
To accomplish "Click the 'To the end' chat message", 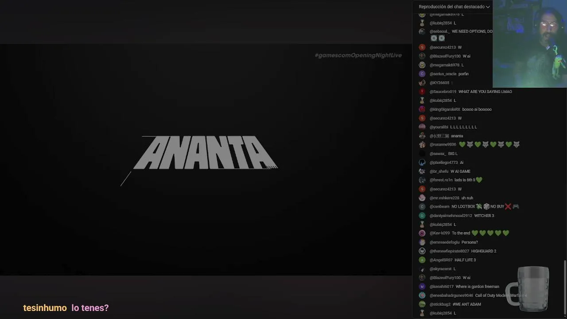I will [481, 233].
